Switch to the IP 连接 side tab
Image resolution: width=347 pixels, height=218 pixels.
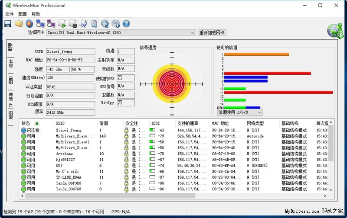[x=10, y=99]
